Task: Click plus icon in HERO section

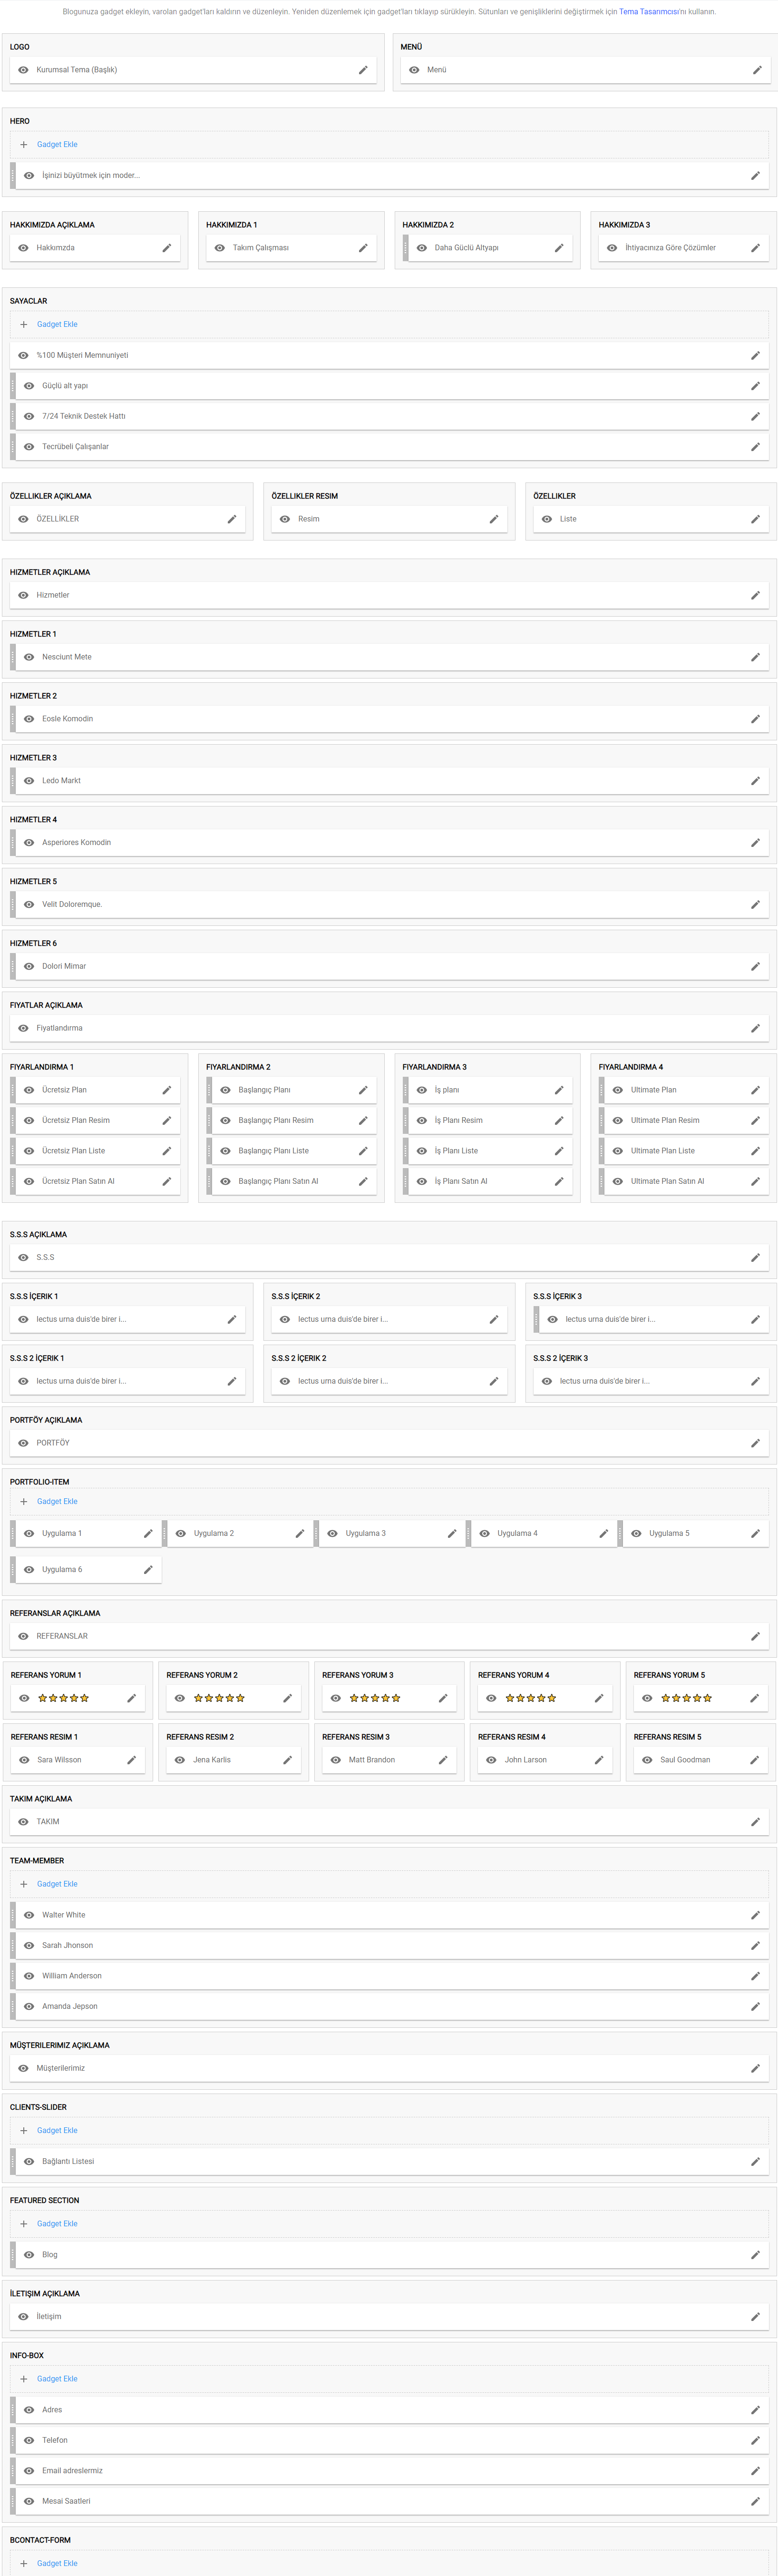Action: pos(24,145)
